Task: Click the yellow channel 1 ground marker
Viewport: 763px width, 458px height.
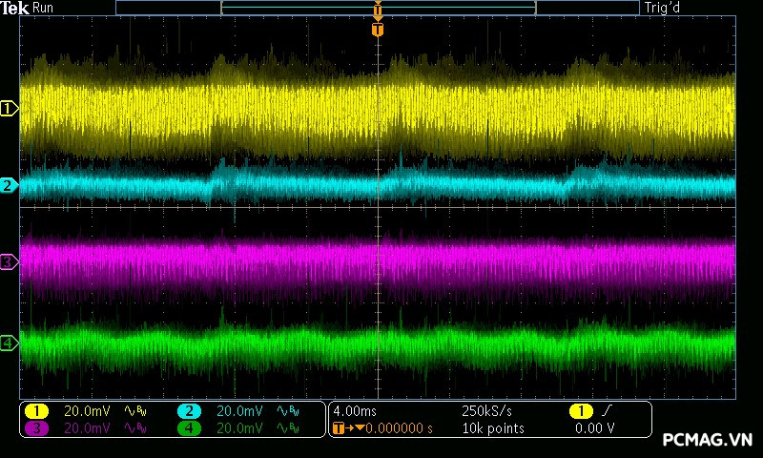Action: coord(9,109)
